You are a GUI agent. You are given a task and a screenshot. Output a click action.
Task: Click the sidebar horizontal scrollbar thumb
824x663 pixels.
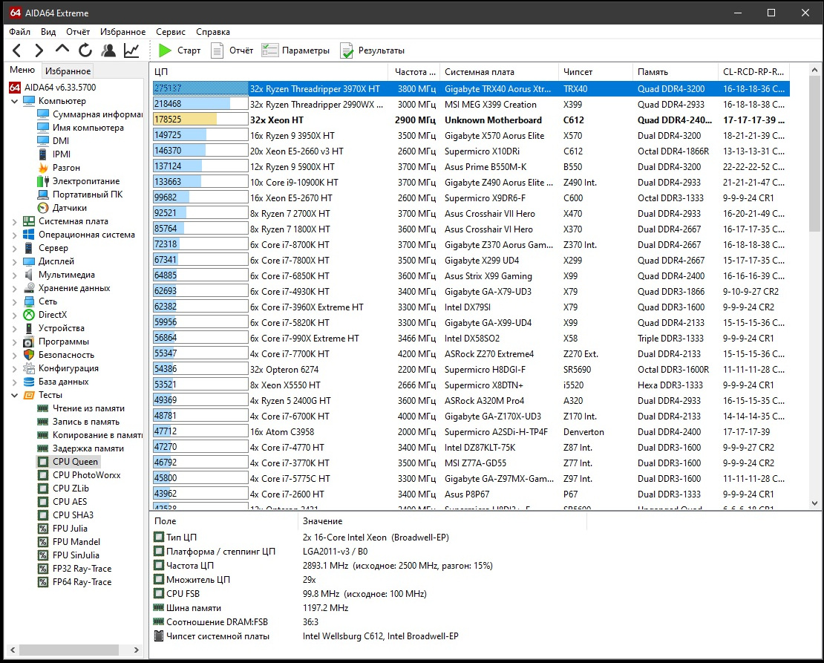tap(71, 650)
